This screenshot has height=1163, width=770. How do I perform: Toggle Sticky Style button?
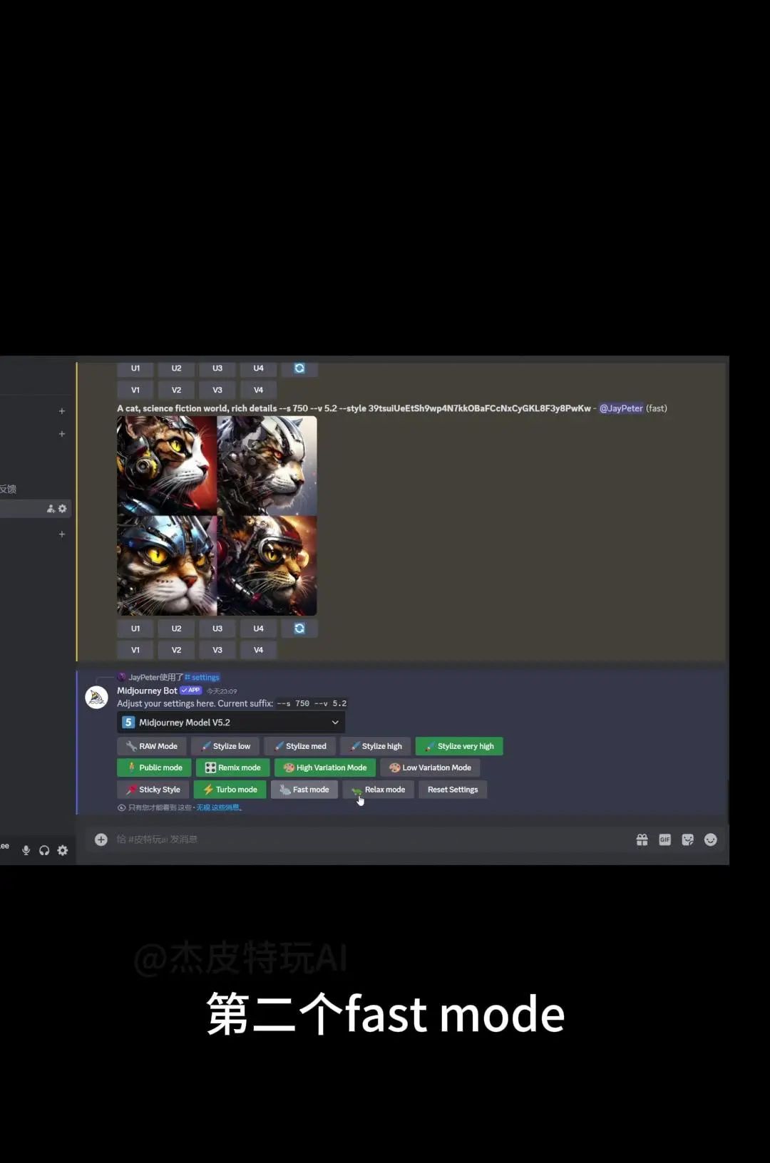pyautogui.click(x=153, y=790)
